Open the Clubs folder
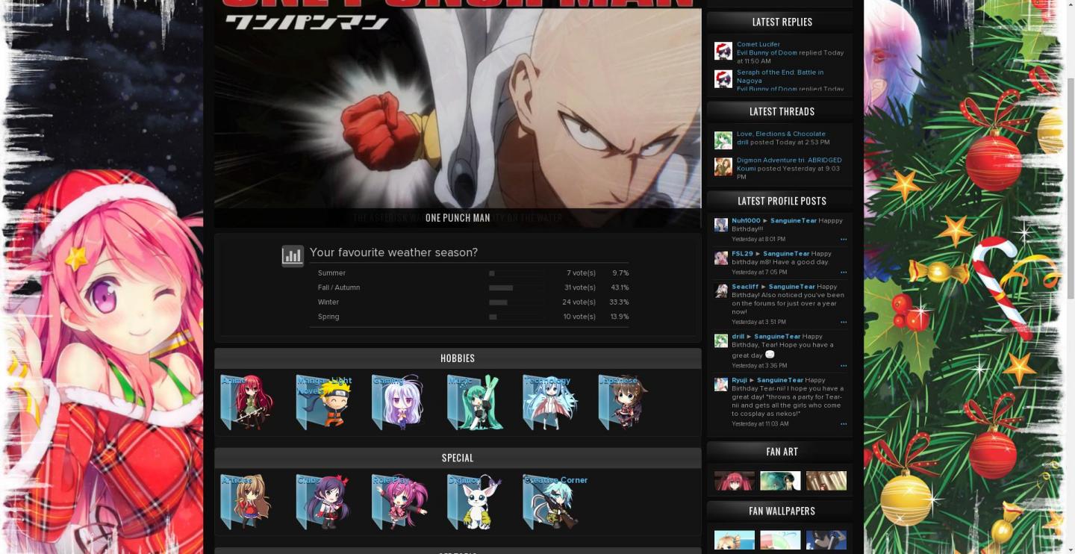Image resolution: width=1075 pixels, height=554 pixels. tap(323, 501)
